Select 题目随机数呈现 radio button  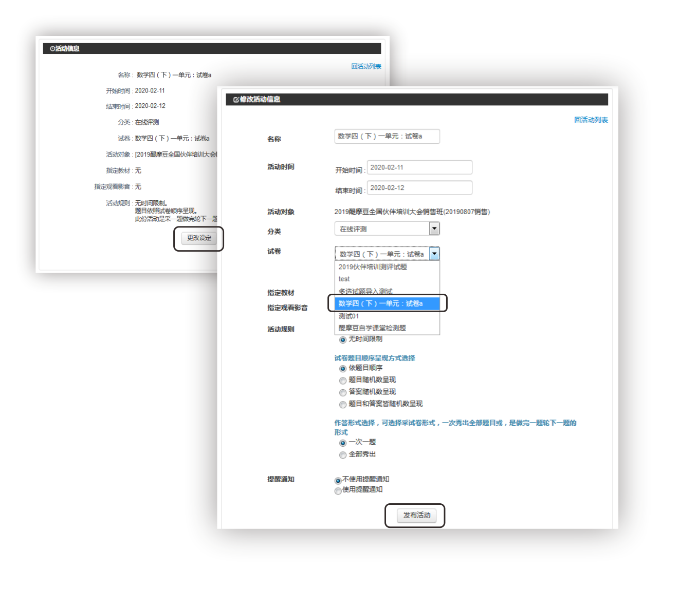[343, 381]
